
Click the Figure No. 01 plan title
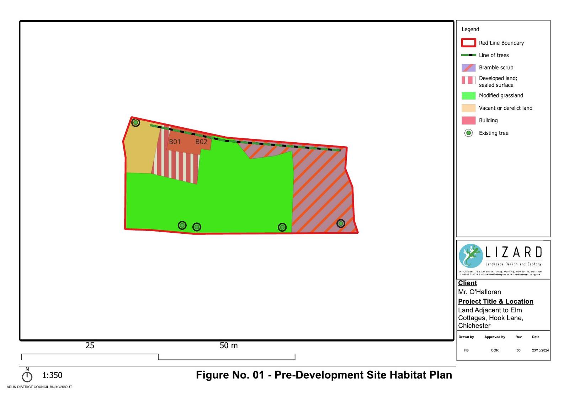[324, 375]
